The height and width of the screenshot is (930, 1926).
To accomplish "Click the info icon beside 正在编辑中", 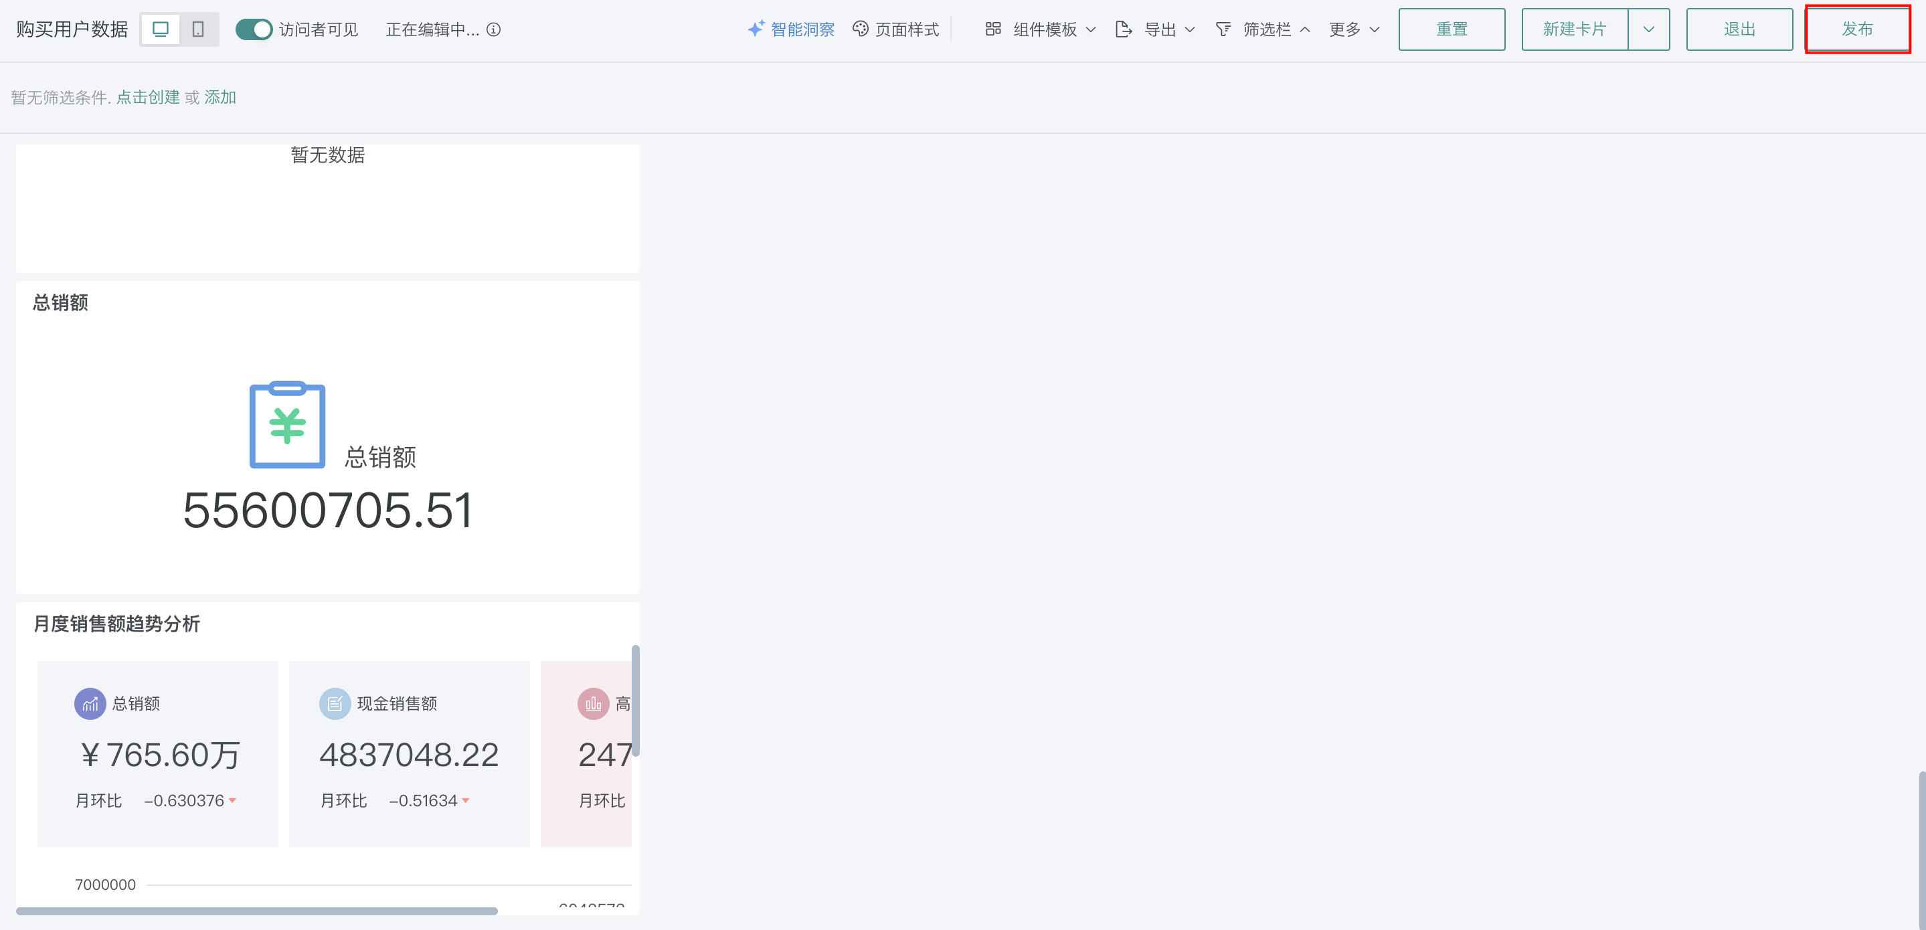I will pyautogui.click(x=493, y=29).
